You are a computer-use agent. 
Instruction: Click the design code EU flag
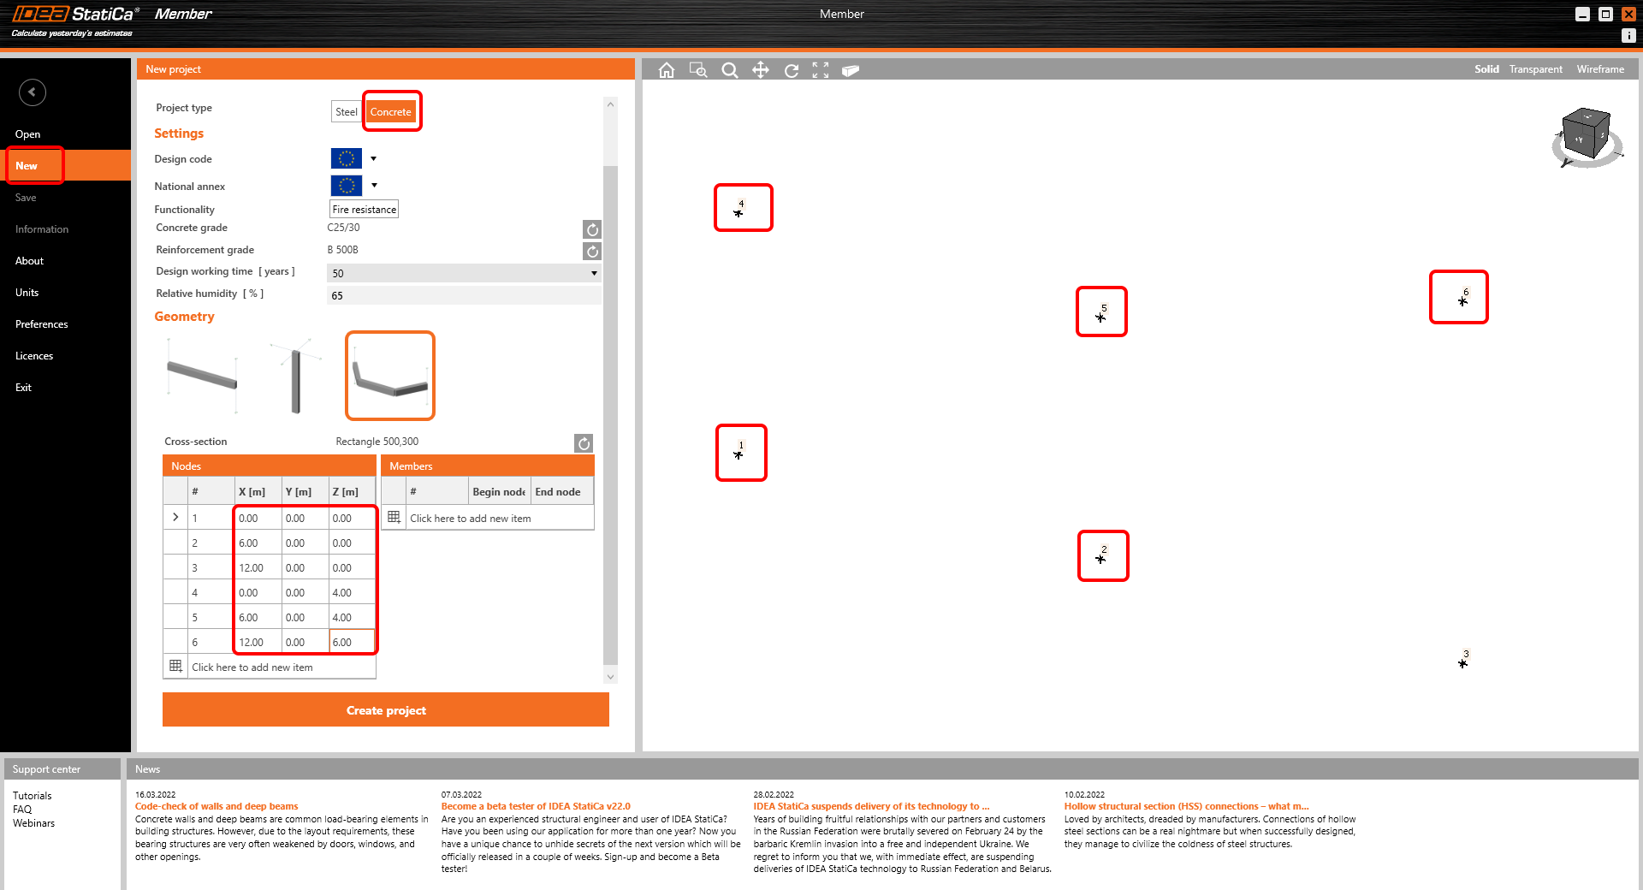(346, 158)
